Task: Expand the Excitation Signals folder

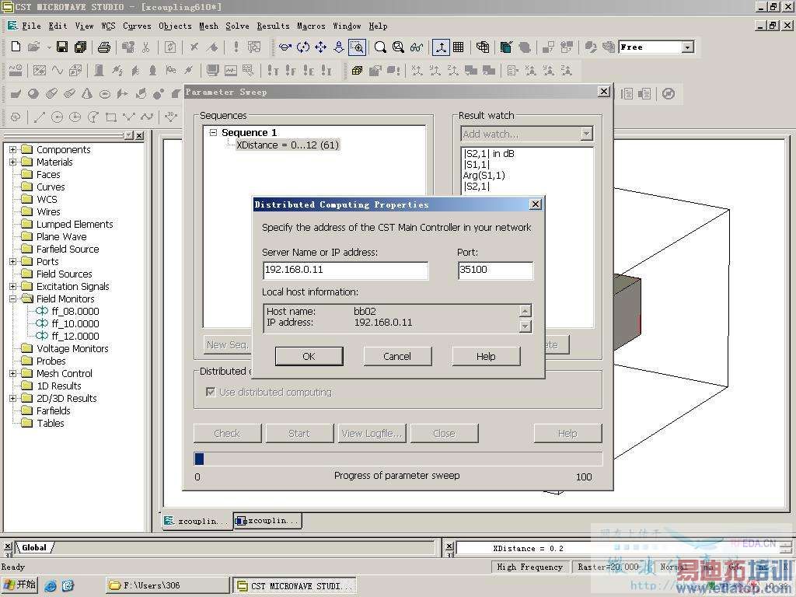Action: 12,286
